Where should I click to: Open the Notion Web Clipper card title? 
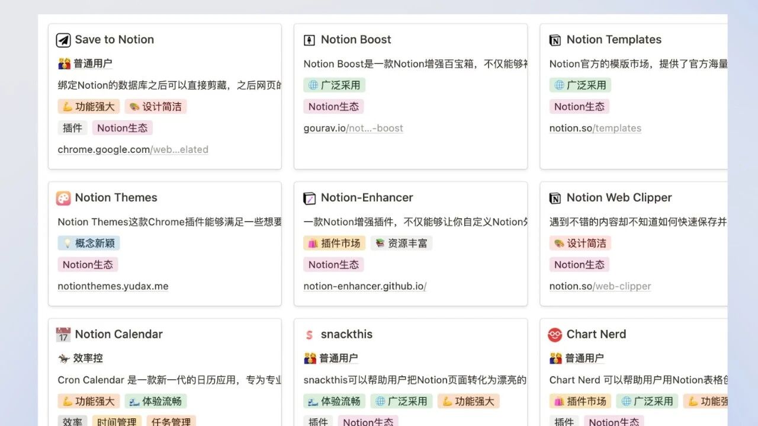619,198
